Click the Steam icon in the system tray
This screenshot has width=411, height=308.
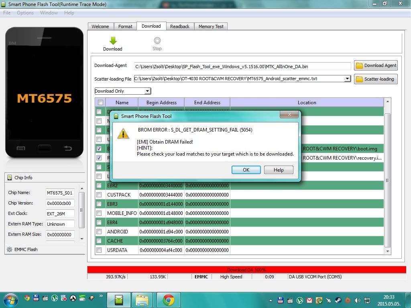(338, 300)
